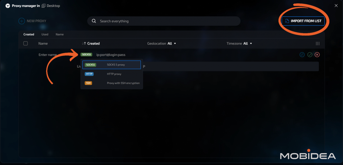Switch to the Used sort tab
This screenshot has width=343, height=165.
[x=45, y=34]
